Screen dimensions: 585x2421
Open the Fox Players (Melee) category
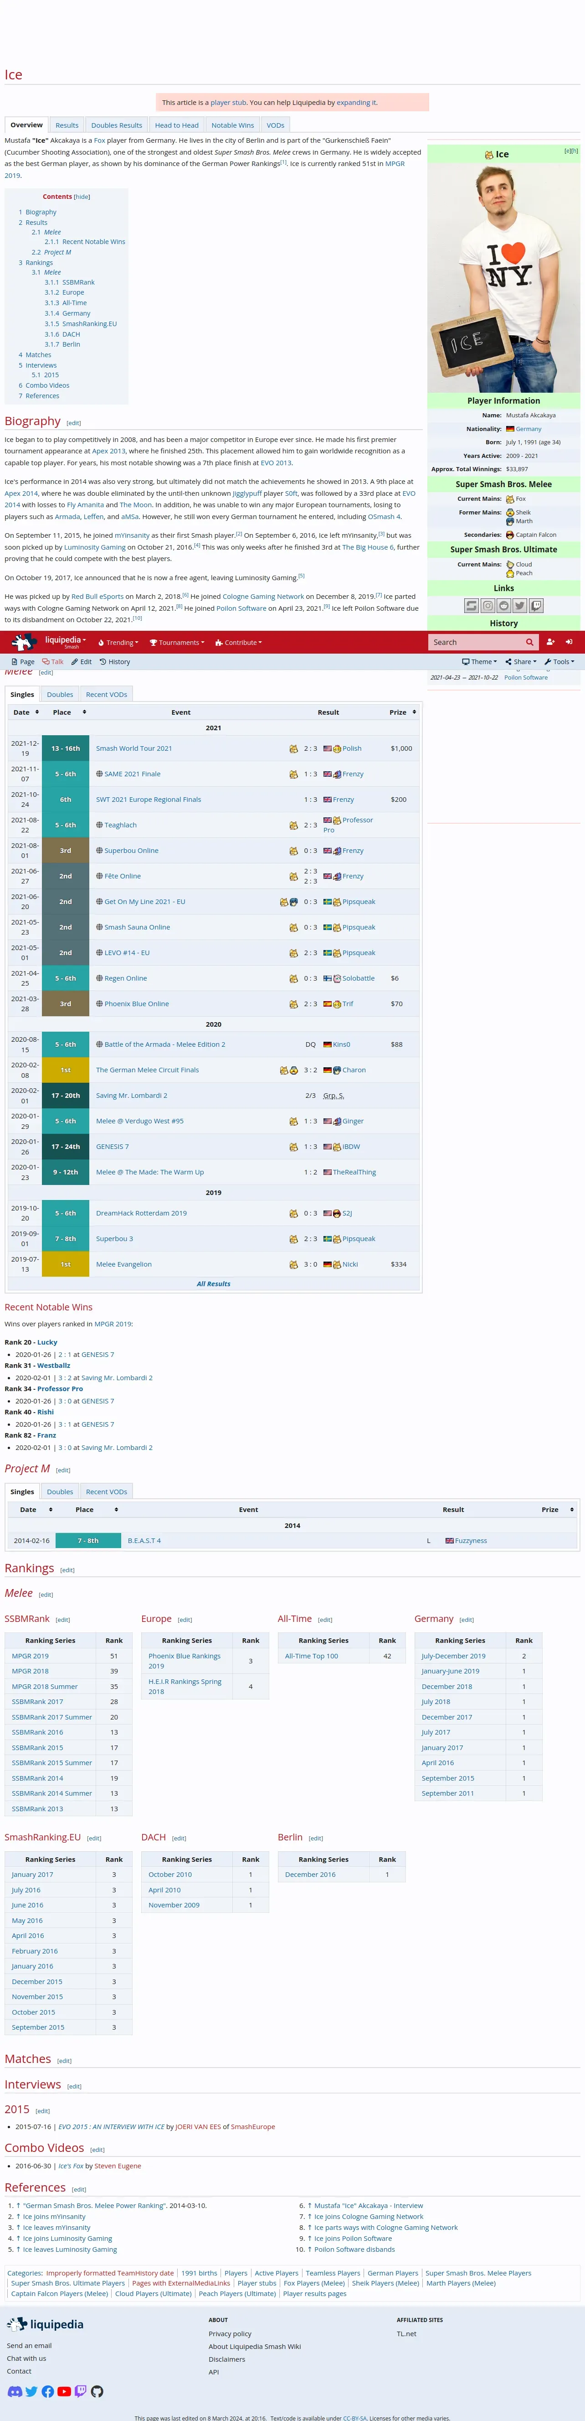pyautogui.click(x=313, y=2284)
